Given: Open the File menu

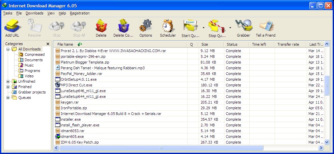Looking at the screenshot, I should (x=19, y=13).
